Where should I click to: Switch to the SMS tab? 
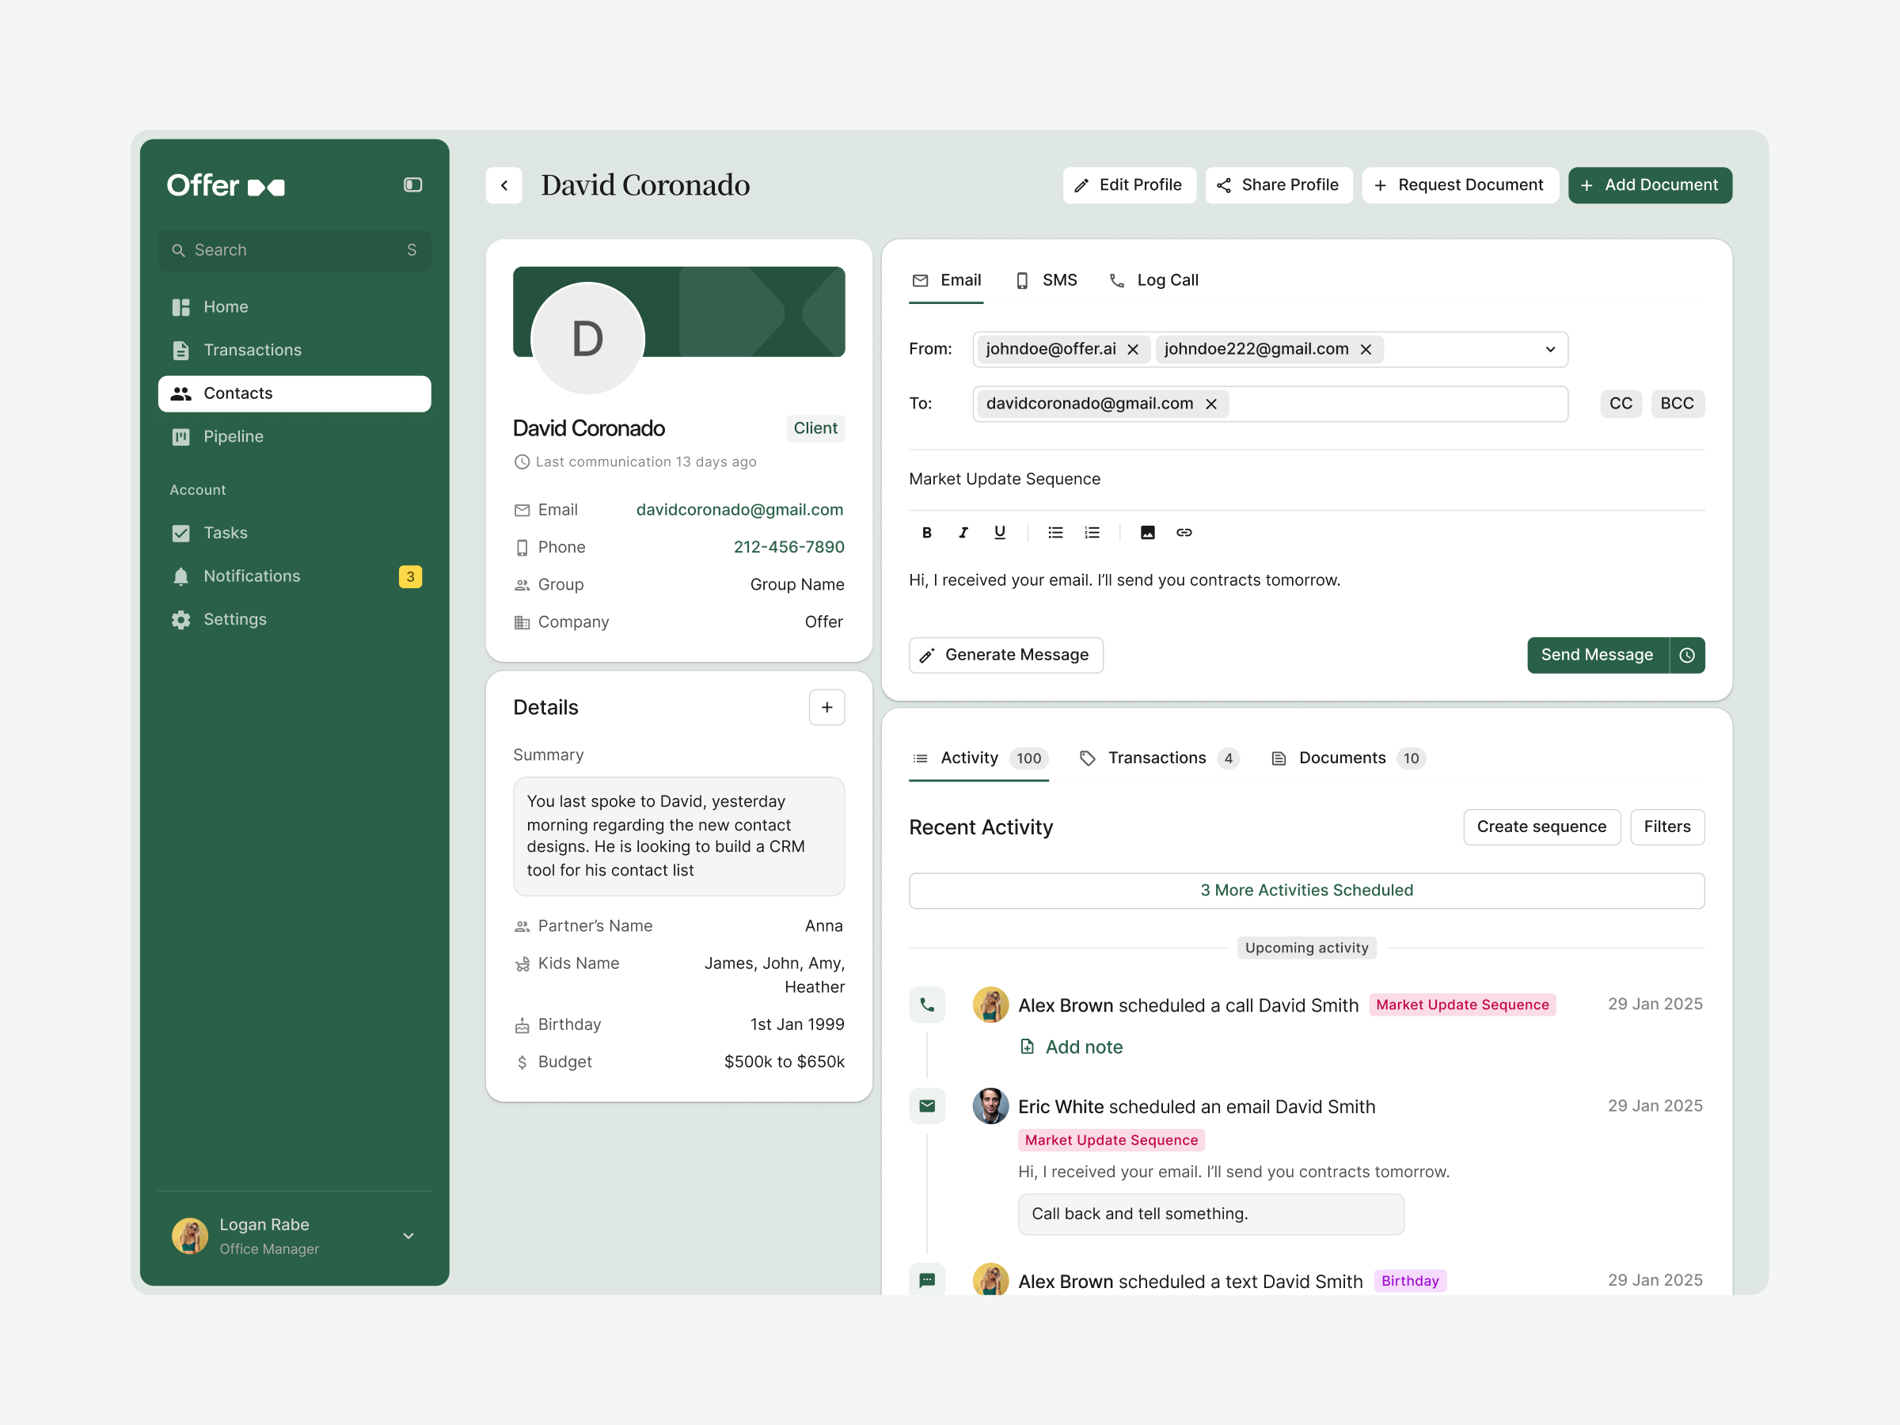coord(1047,281)
